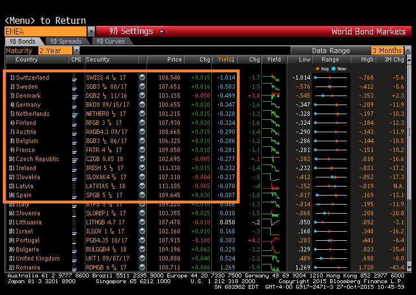Click security name PGB4.35 10/17

(x=107, y=240)
